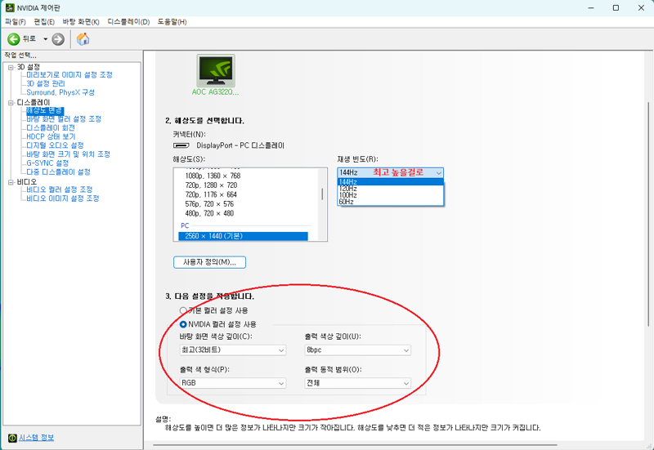Open the 파일(F) menu

(16, 22)
